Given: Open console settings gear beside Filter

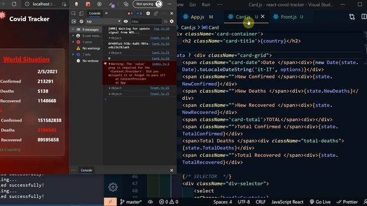Looking at the screenshot, I should click(x=171, y=21).
